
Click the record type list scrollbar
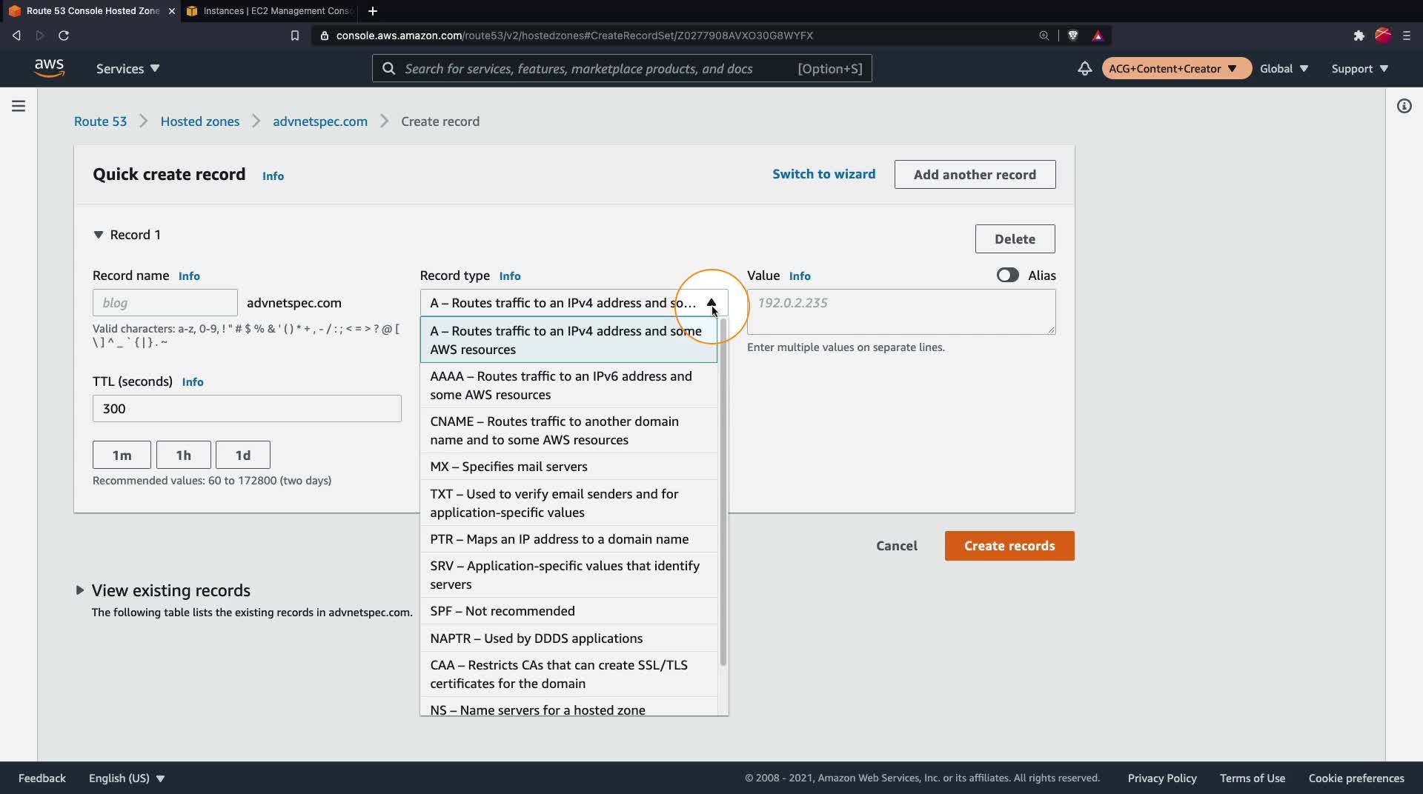coord(723,493)
